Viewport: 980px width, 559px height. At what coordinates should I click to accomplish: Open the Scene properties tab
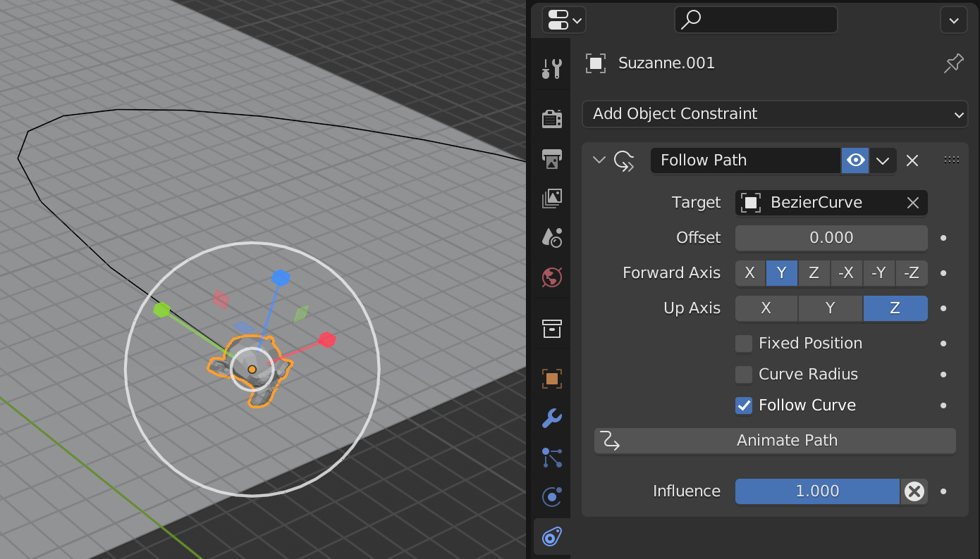(551, 237)
